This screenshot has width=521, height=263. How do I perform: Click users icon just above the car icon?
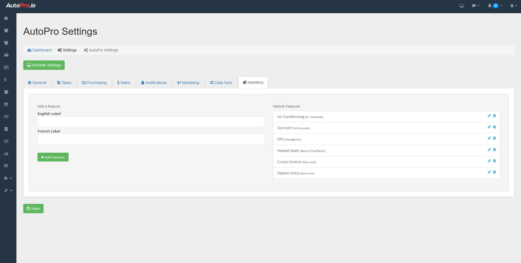click(6, 43)
